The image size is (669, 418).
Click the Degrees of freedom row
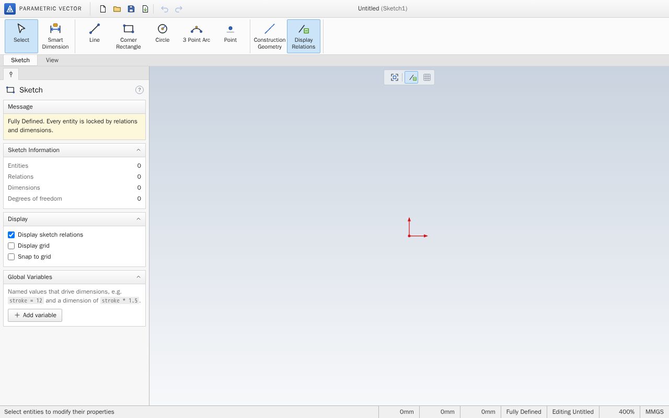point(74,199)
